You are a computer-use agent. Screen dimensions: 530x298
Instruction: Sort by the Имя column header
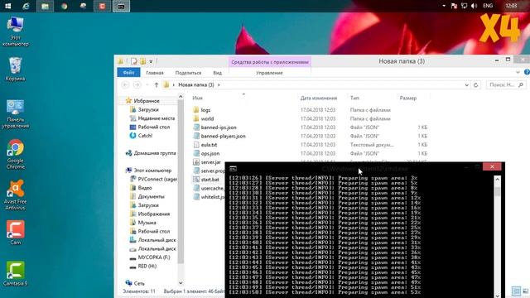tap(197, 98)
